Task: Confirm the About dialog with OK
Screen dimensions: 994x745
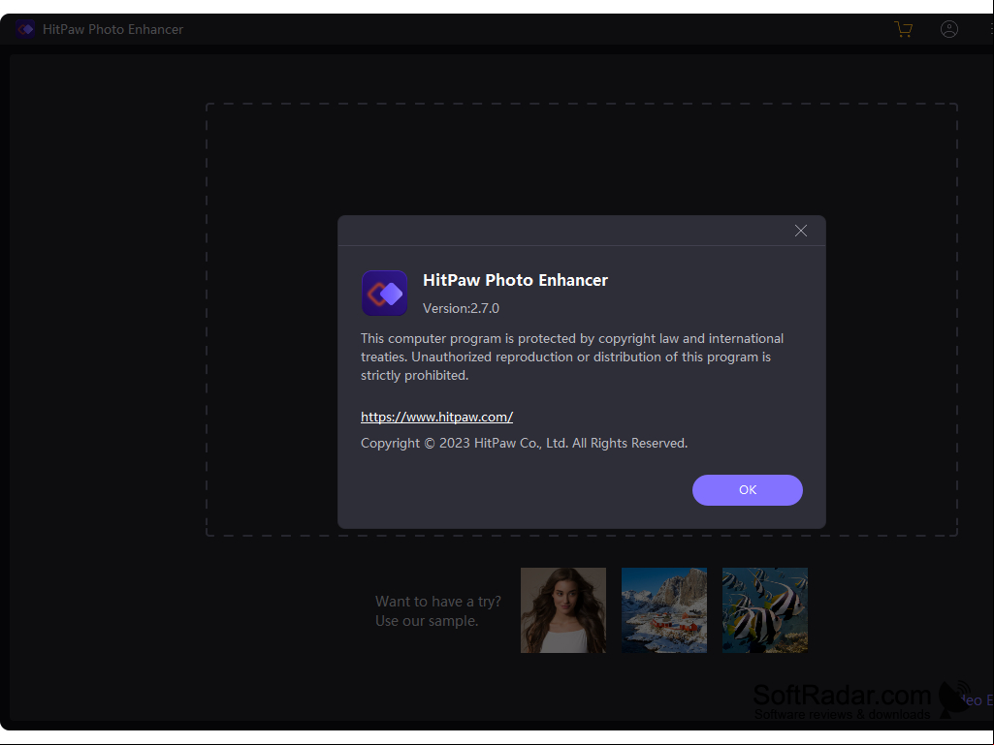Action: (748, 489)
